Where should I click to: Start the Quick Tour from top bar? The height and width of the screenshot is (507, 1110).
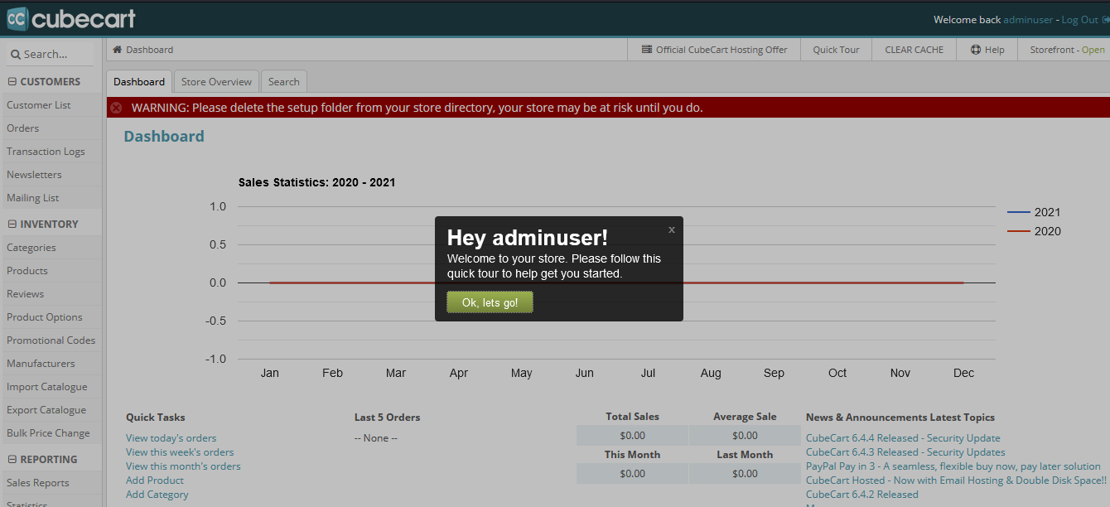pyautogui.click(x=836, y=50)
